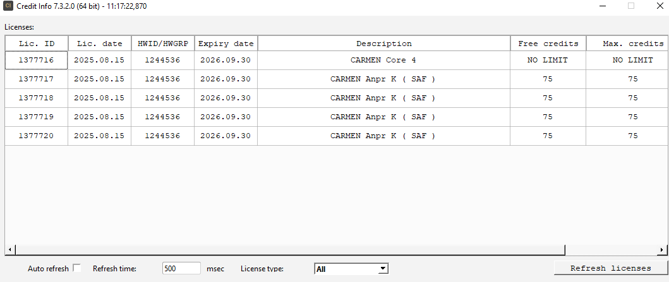Click HWID 1244536 in row 1377718
Image resolution: width=669 pixels, height=282 pixels.
162,98
